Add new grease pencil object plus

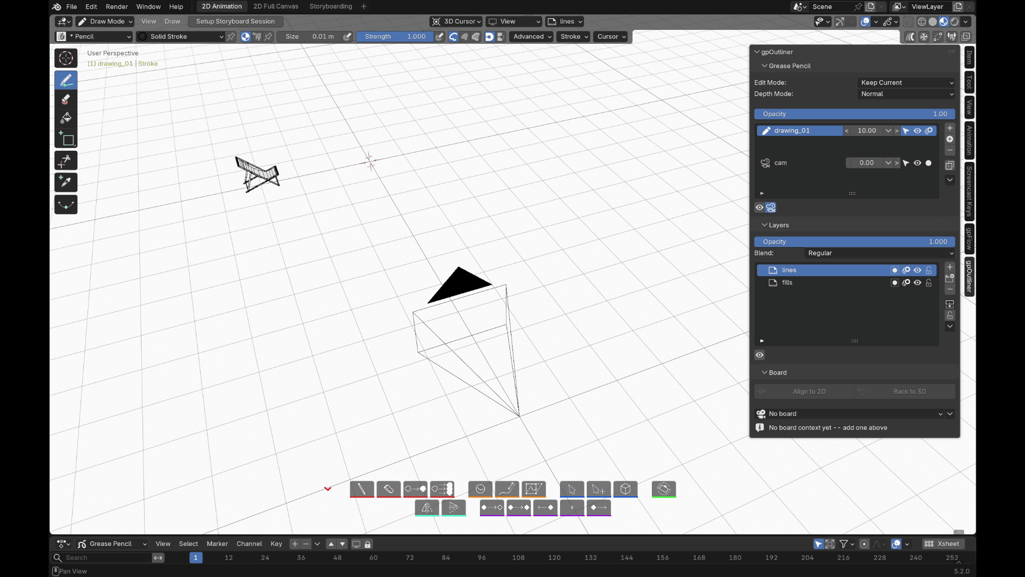click(950, 128)
